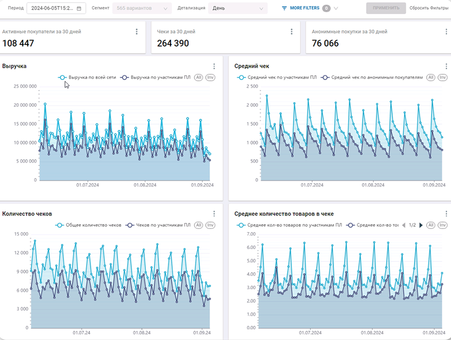
Task: Click the Период date input field
Action: tap(52, 9)
